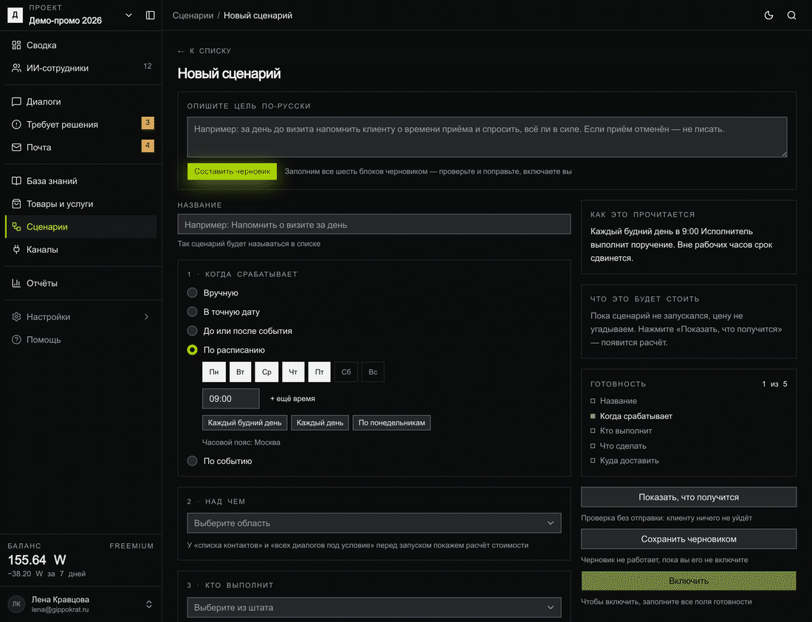Click the Настройки gear icon
Screen dimensions: 812x622
click(x=16, y=317)
